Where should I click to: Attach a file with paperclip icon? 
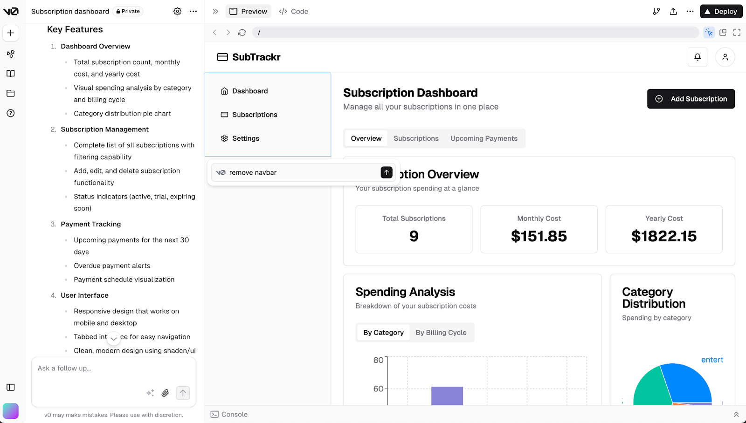click(x=165, y=393)
